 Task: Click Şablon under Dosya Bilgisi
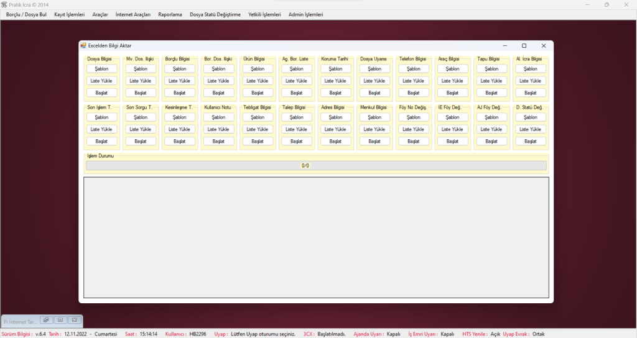(x=101, y=69)
